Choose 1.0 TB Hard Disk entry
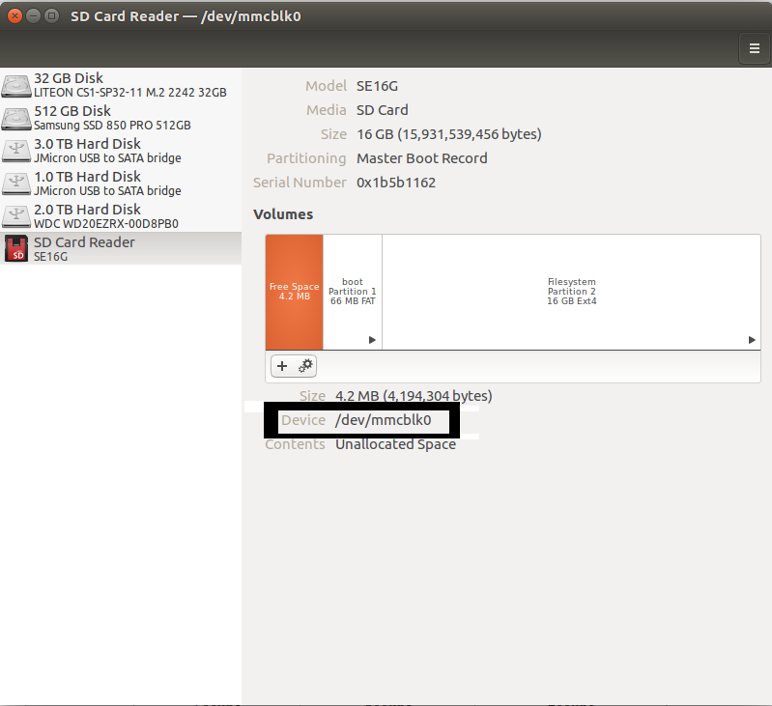 (x=121, y=184)
